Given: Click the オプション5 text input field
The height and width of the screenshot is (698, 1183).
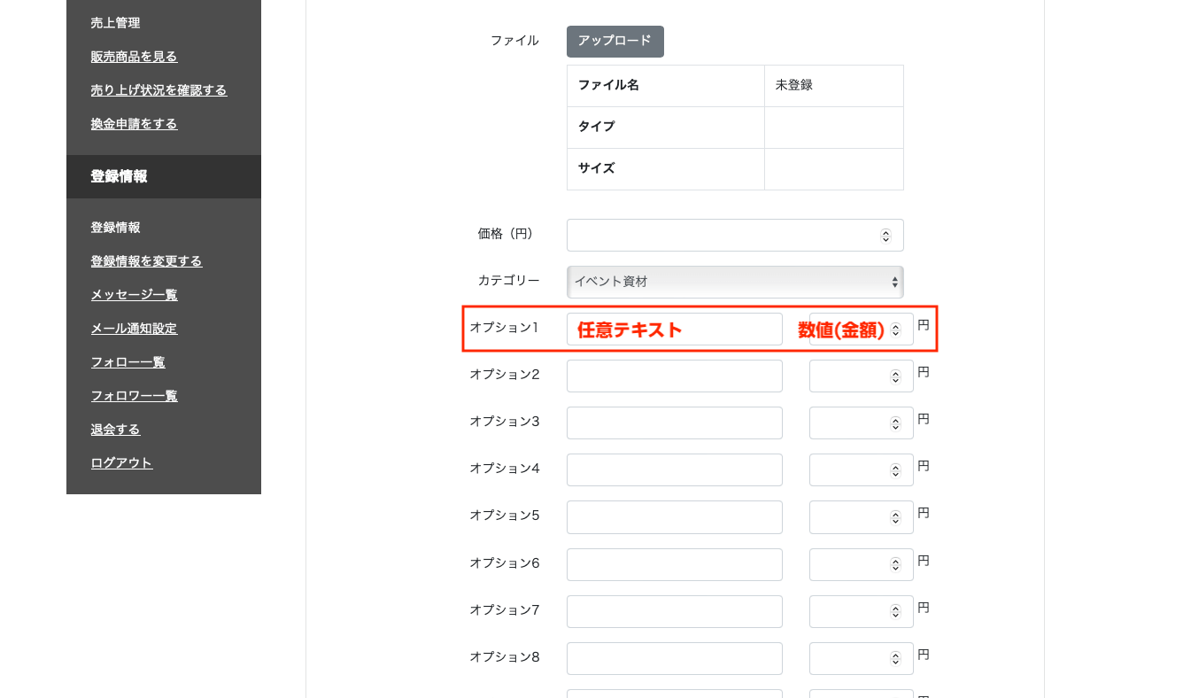Looking at the screenshot, I should (674, 517).
